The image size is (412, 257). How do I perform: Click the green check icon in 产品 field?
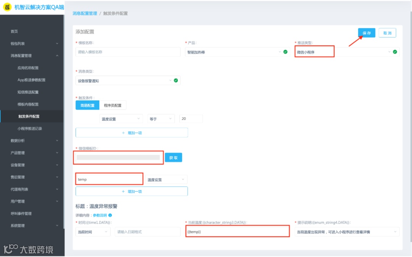pyautogui.click(x=285, y=52)
